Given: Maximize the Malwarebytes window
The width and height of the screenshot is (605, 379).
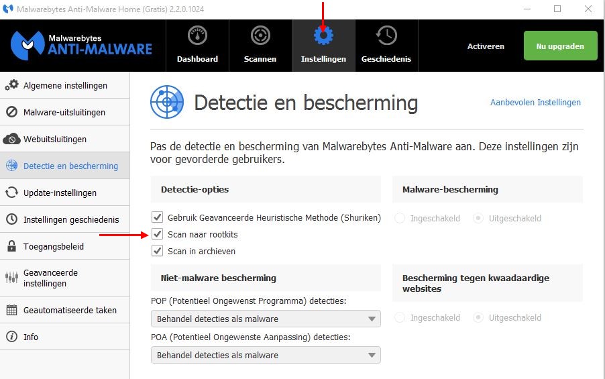Looking at the screenshot, I should (x=557, y=9).
